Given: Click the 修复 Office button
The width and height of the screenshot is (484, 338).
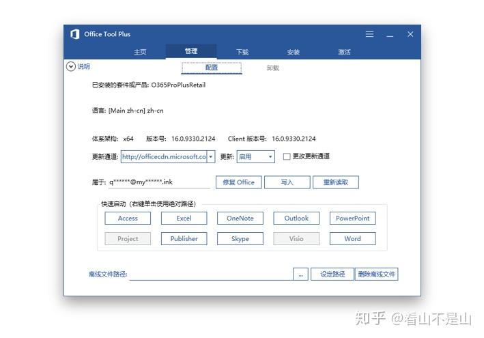Looking at the screenshot, I should [x=239, y=182].
